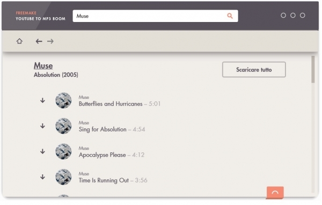Click the orange search magnifier icon
This screenshot has height=205, width=322.
[x=230, y=16]
